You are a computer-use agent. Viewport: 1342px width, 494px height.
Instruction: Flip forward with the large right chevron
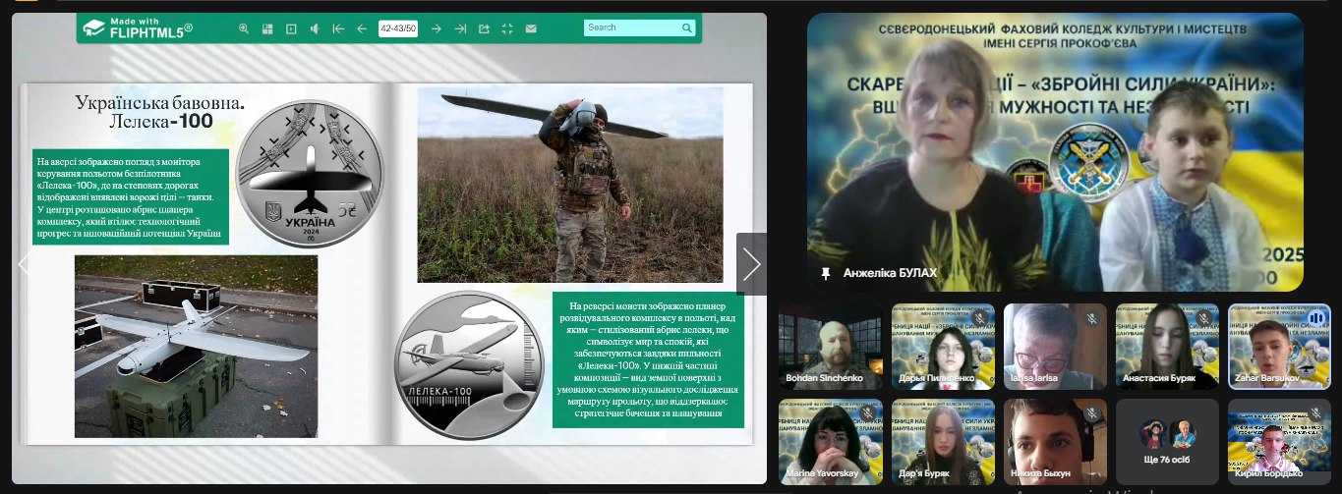751,264
